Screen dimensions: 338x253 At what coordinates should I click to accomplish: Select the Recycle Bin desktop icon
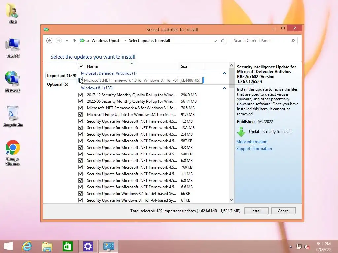click(13, 116)
